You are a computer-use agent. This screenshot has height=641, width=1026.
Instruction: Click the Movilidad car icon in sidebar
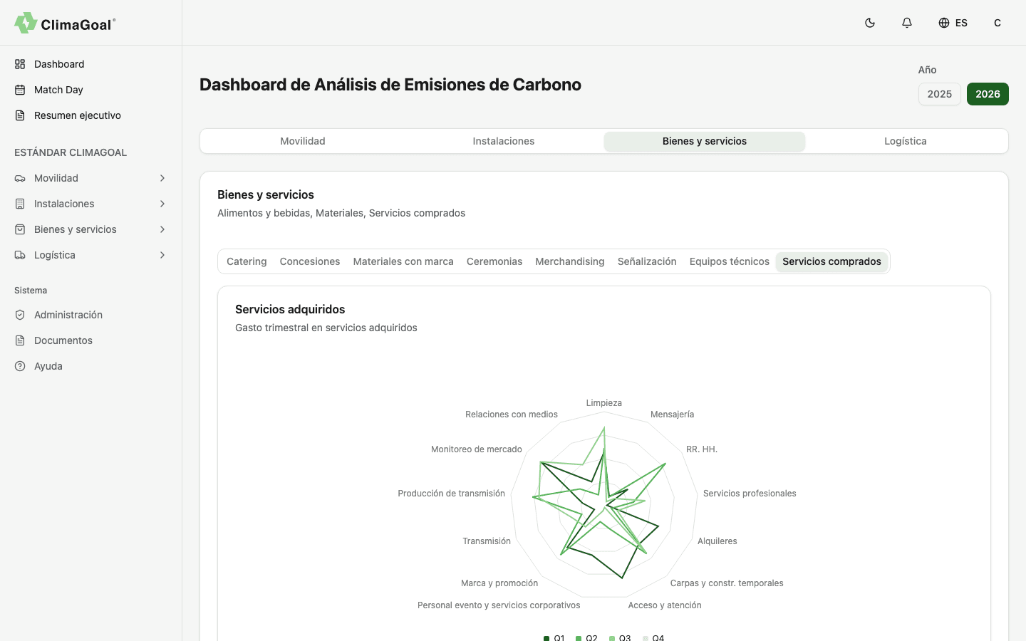tap(20, 178)
